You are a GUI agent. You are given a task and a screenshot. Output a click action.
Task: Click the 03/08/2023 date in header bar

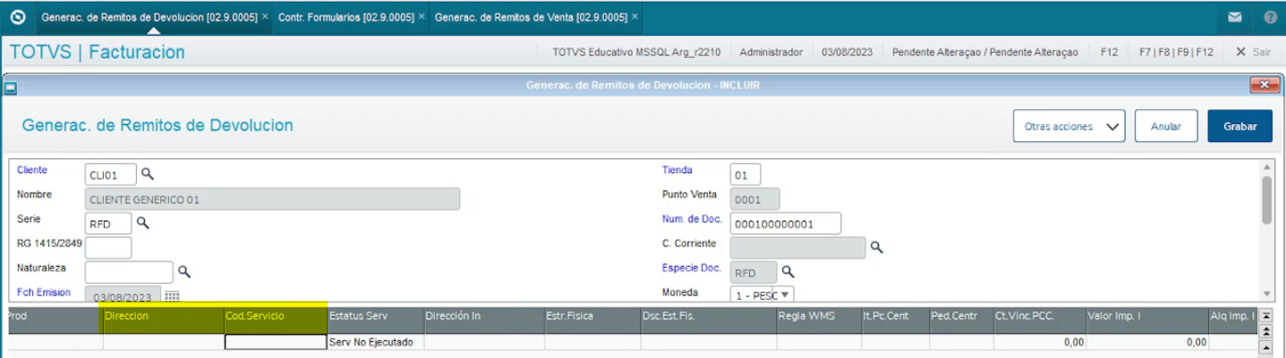[847, 52]
